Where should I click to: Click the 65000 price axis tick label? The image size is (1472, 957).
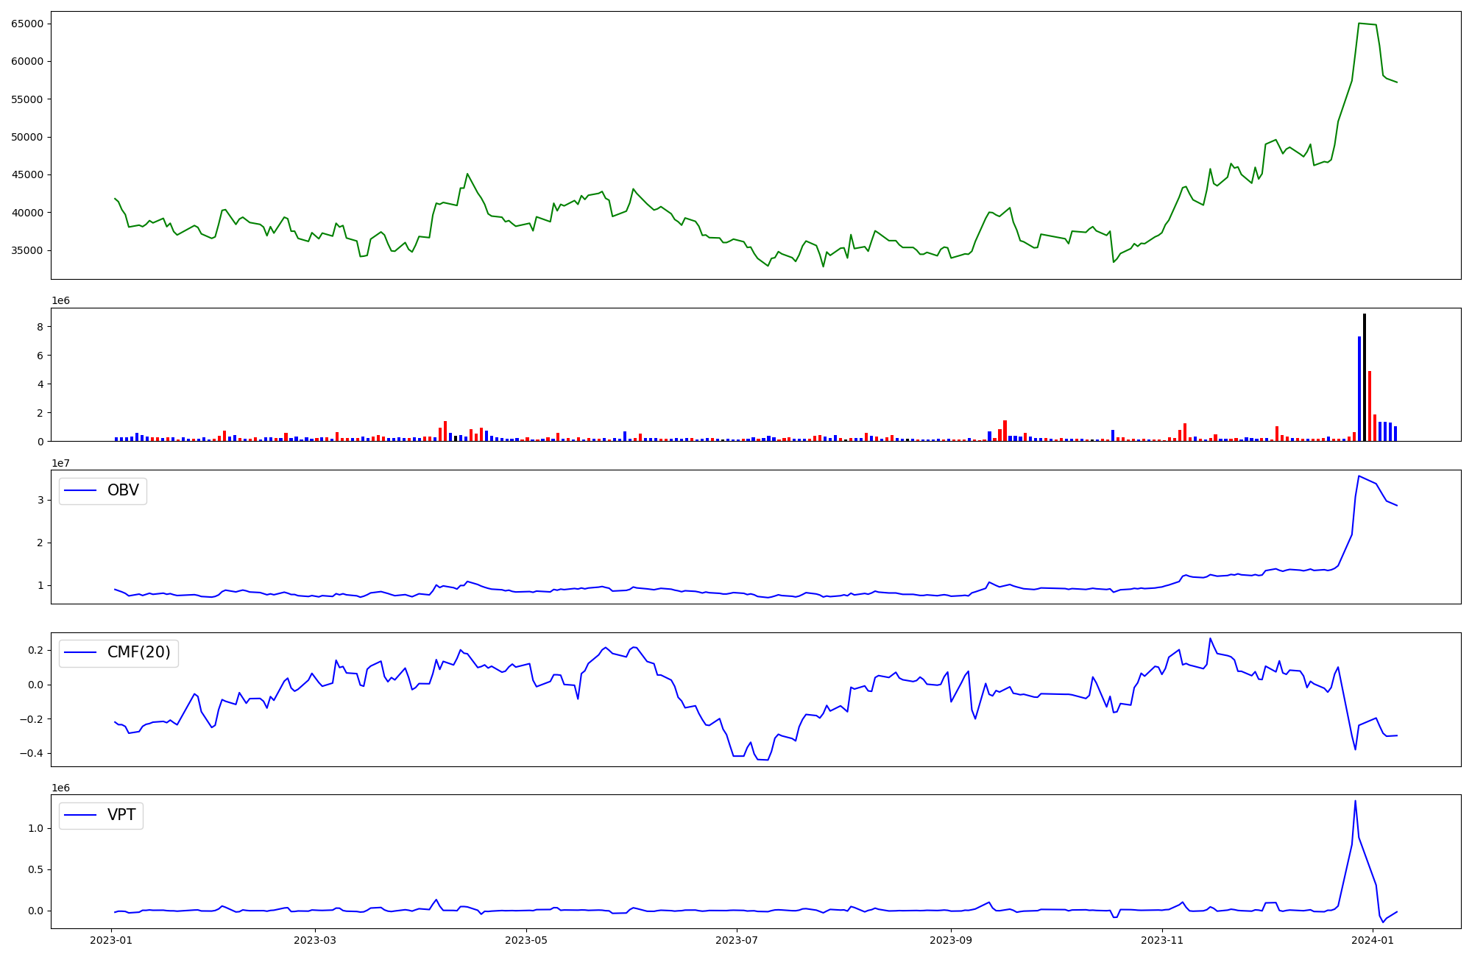tap(26, 24)
